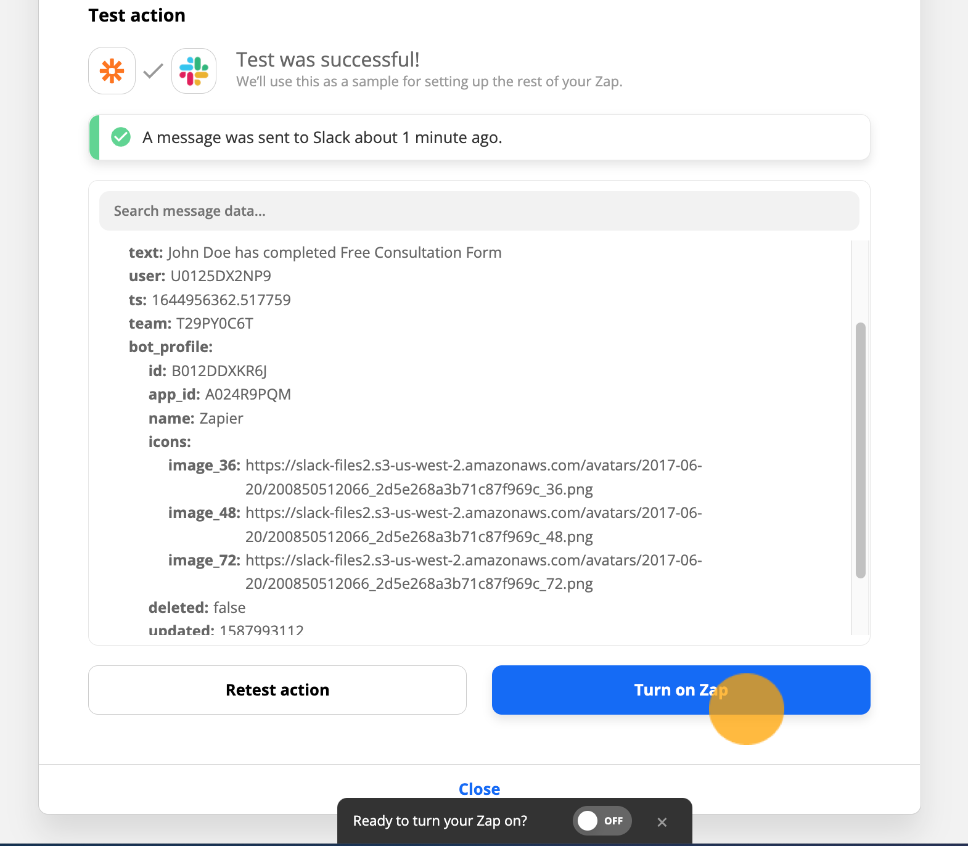Click the Slack logo icon
The width and height of the screenshot is (968, 846).
coord(194,71)
